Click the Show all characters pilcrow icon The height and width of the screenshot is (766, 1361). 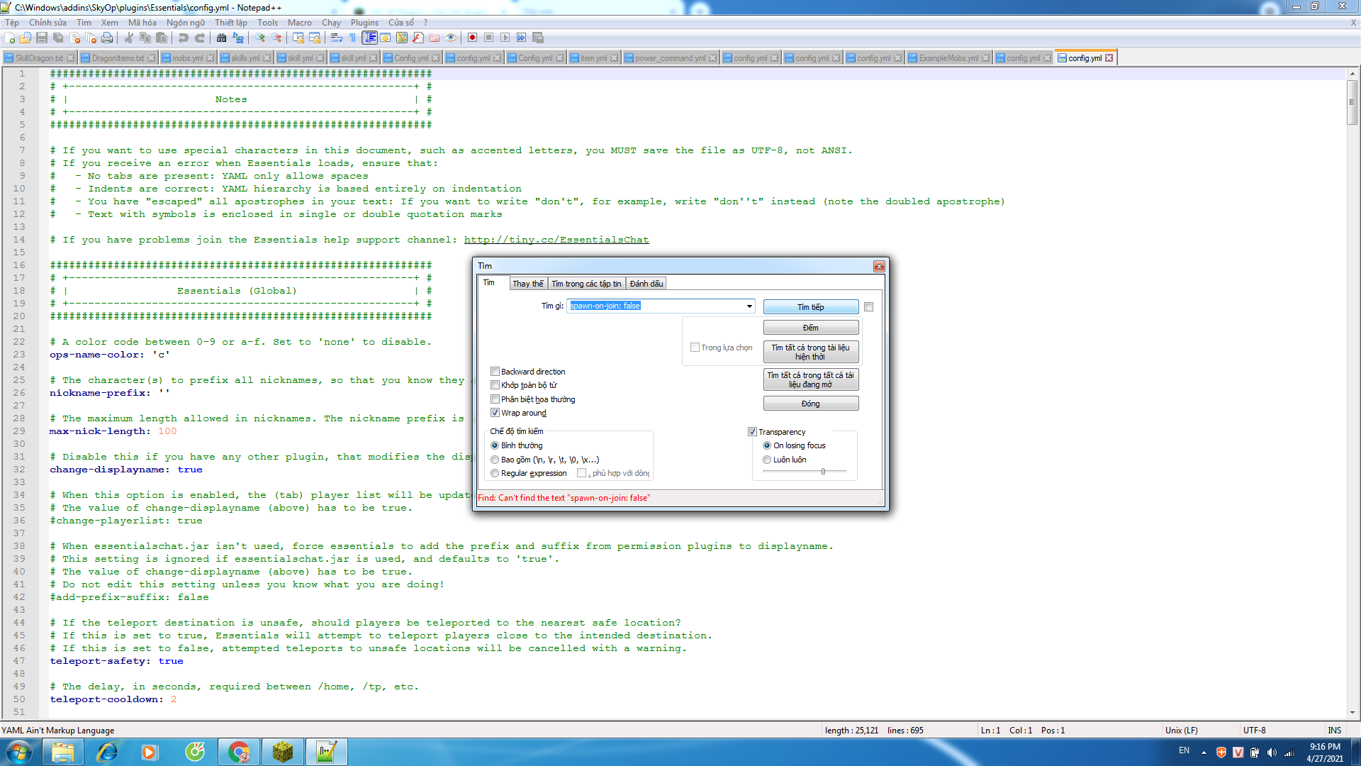[352, 38]
